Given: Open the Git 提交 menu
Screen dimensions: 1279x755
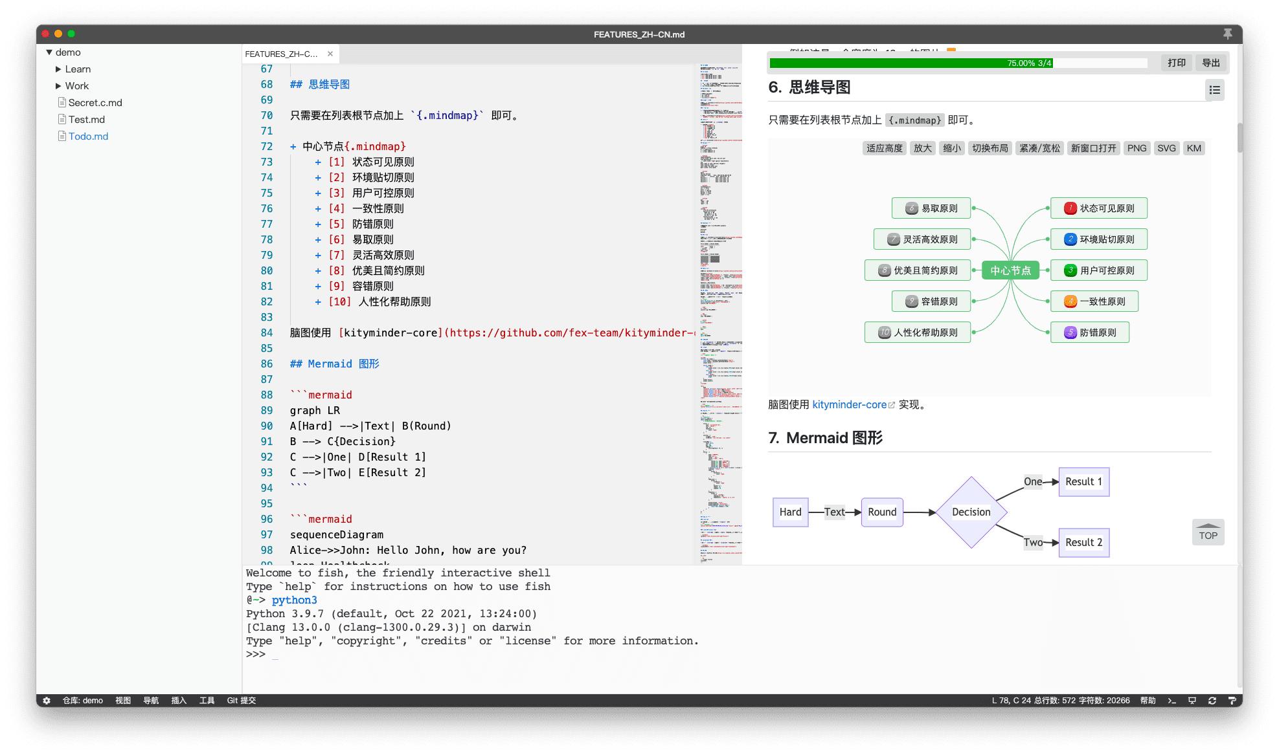Looking at the screenshot, I should [242, 701].
